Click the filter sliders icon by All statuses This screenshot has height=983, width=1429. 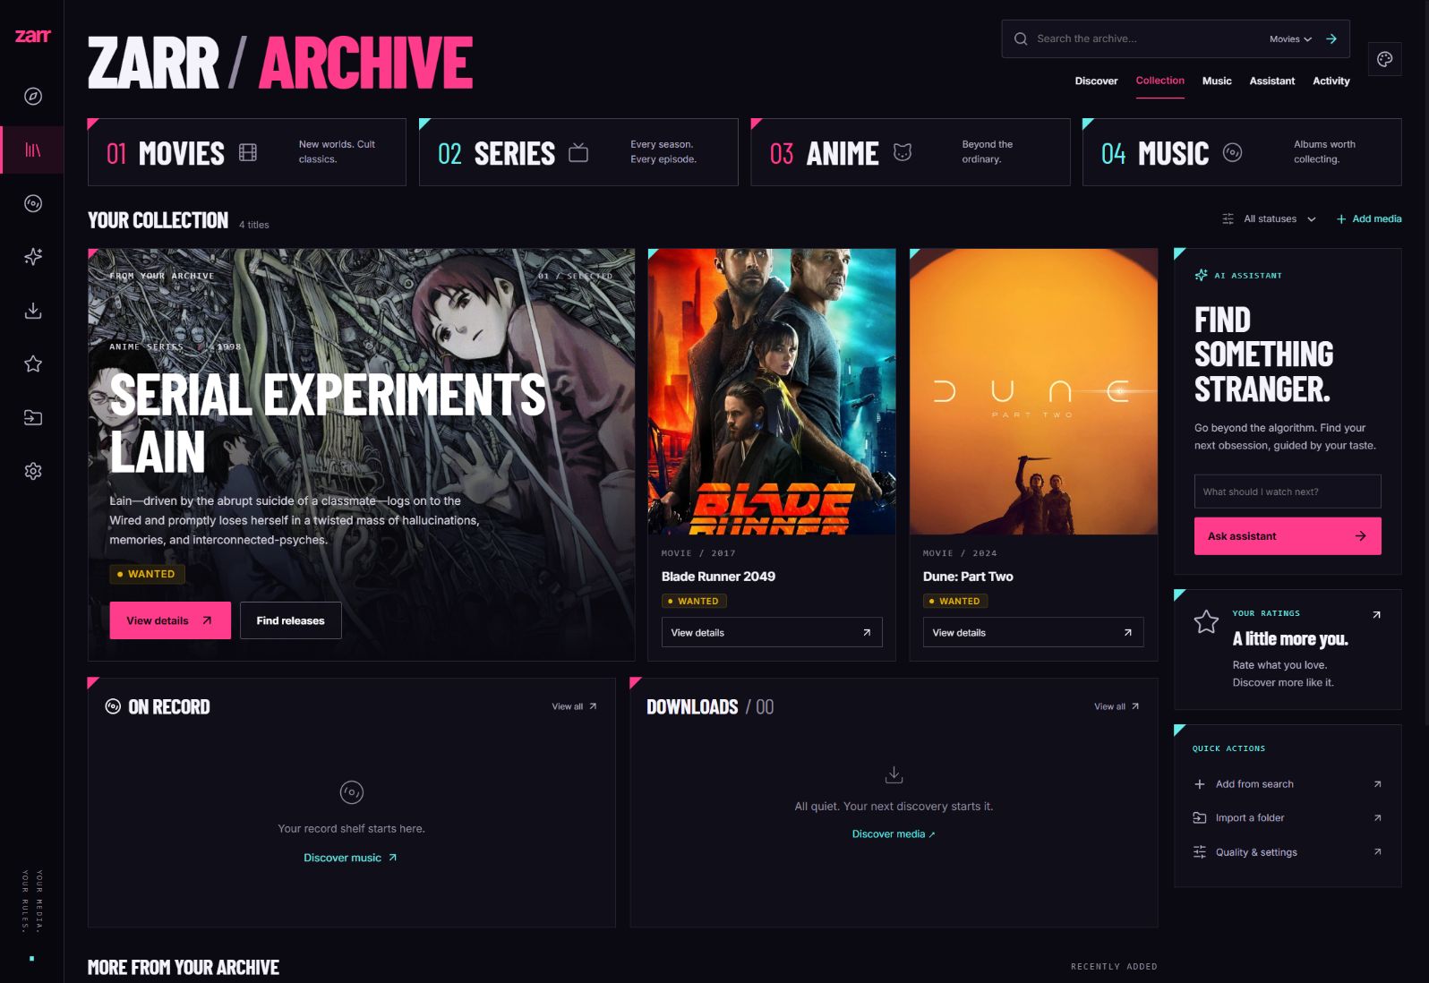[x=1228, y=218]
